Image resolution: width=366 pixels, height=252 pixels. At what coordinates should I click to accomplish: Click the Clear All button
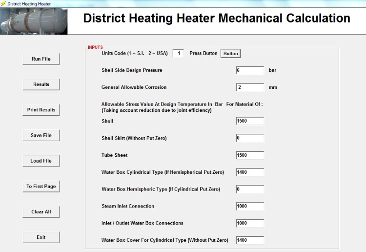(x=41, y=211)
